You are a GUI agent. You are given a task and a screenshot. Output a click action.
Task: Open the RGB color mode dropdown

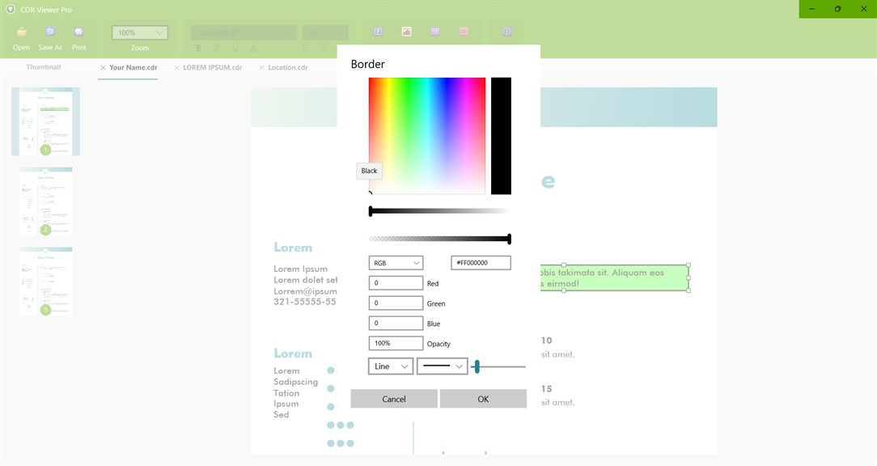[396, 262]
